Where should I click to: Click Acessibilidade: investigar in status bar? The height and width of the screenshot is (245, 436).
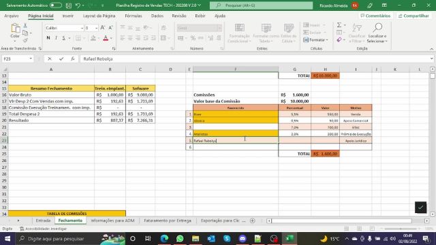tap(43, 229)
